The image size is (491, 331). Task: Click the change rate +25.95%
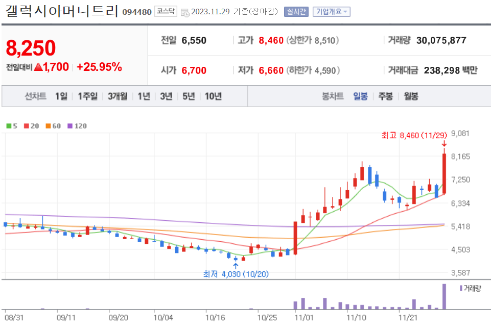(99, 67)
